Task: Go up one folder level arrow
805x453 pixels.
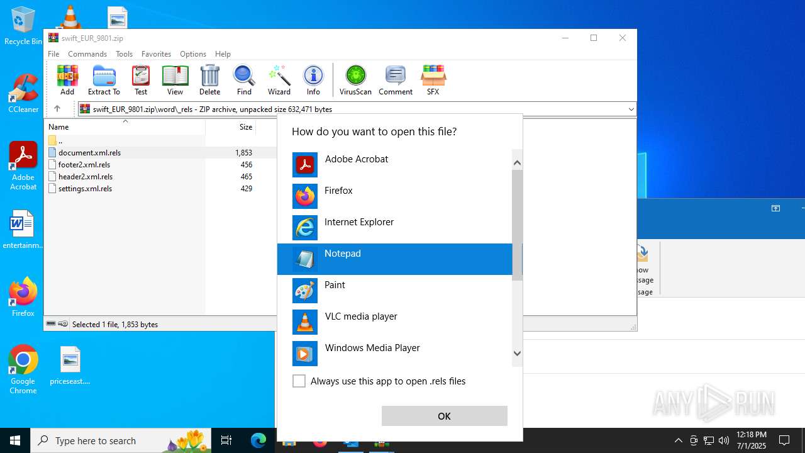Action: [x=57, y=109]
